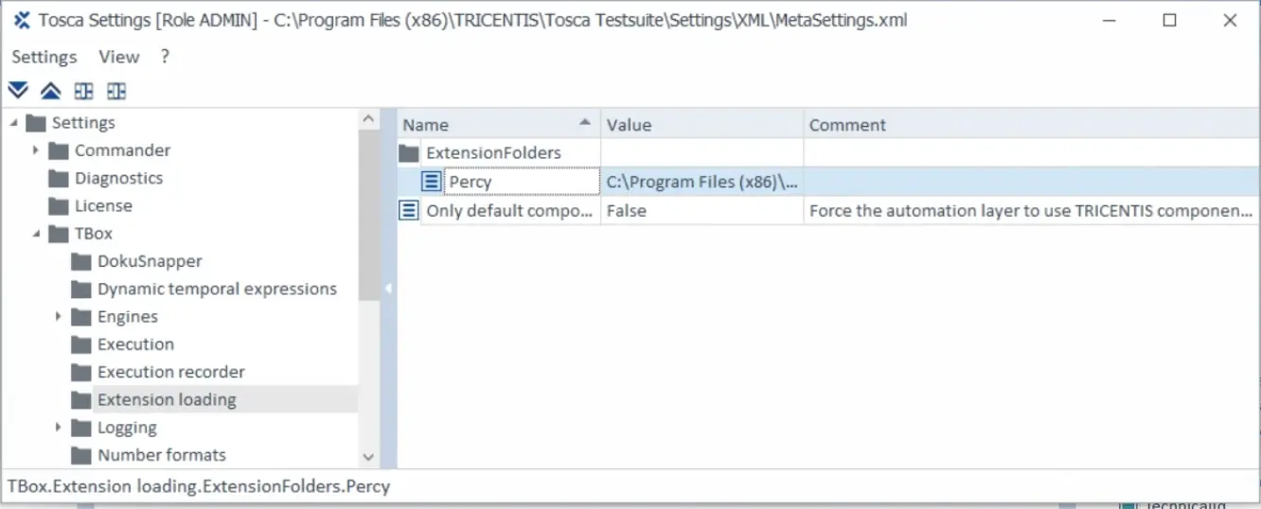Click the Name column header label
Viewport: 1261px width, 509px height.
pos(426,125)
